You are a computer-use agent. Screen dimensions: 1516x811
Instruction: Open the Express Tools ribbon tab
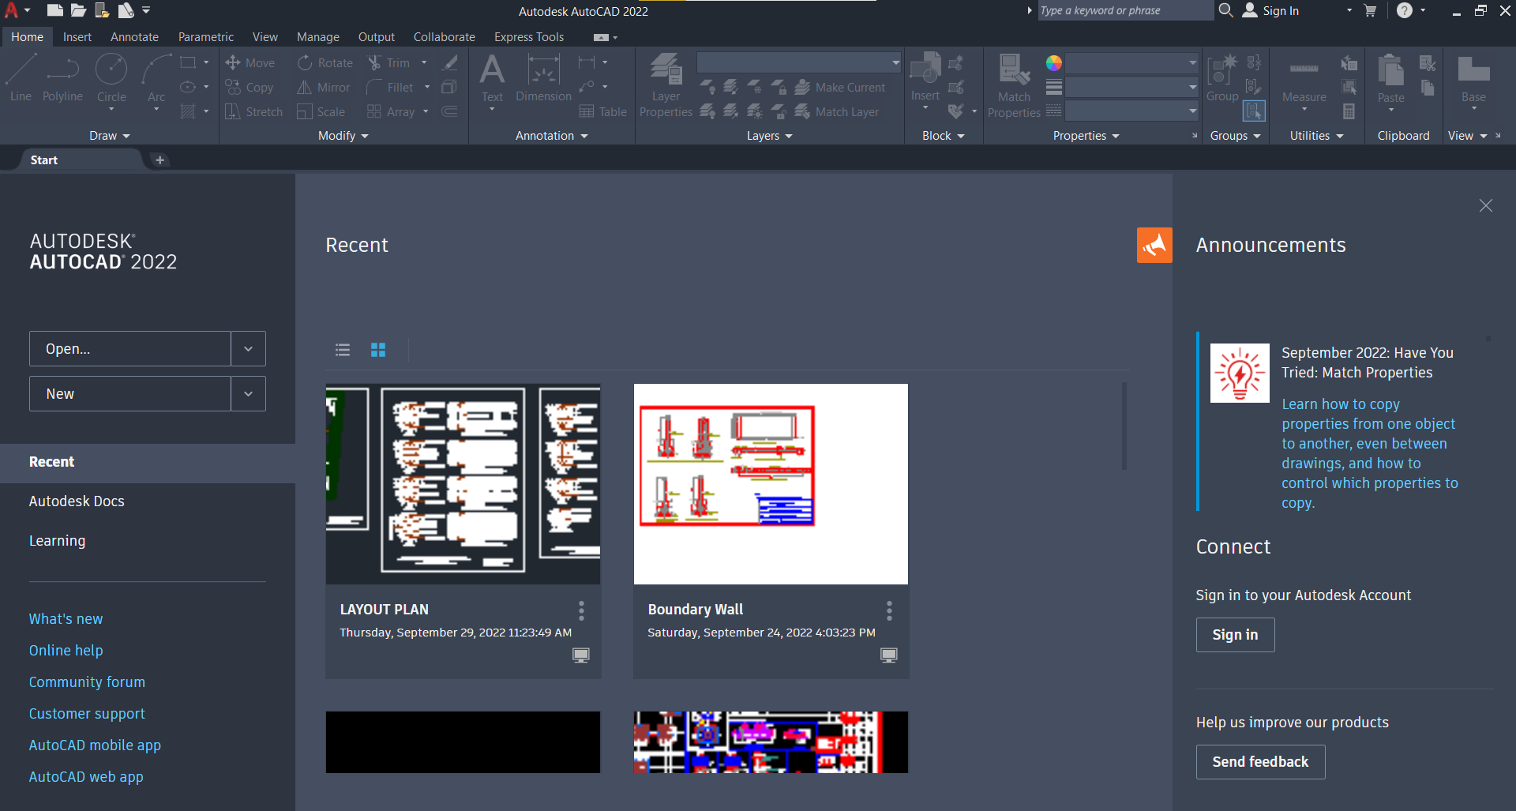(528, 37)
